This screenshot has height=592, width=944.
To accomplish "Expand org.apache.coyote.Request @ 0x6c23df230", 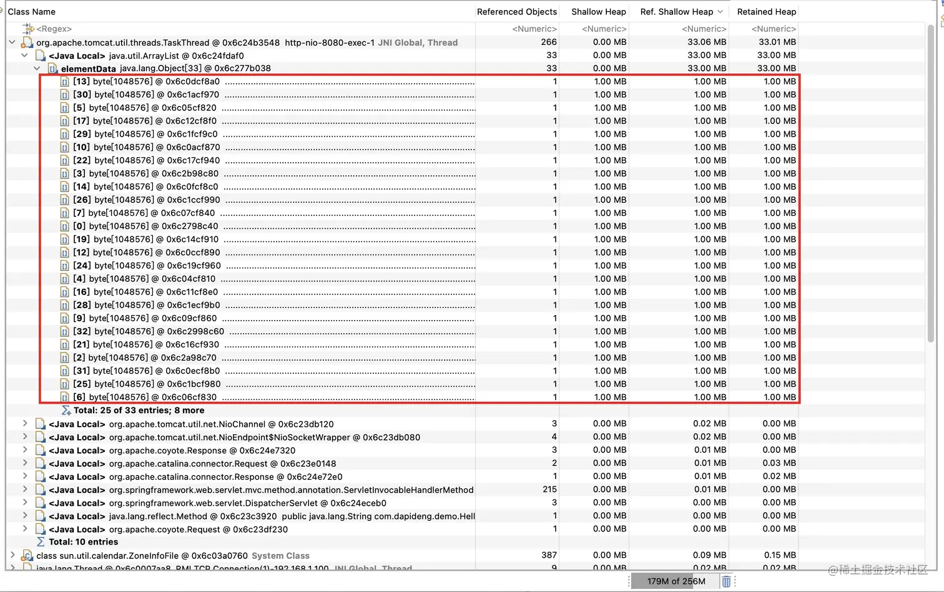I will pos(24,529).
